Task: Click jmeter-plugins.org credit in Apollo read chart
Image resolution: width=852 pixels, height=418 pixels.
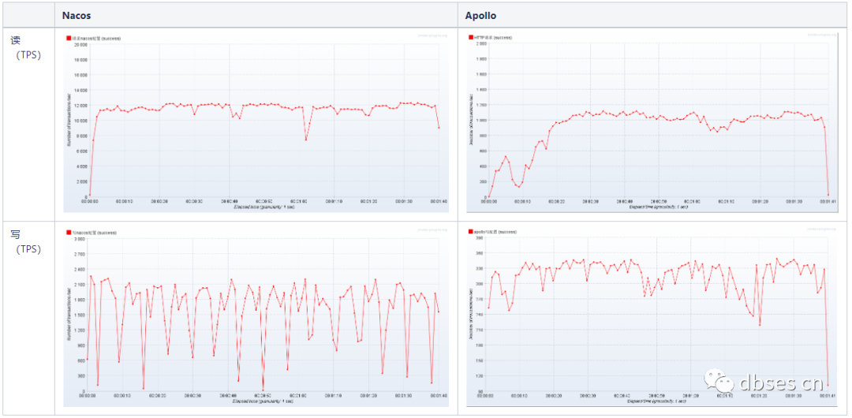Action: (x=822, y=35)
